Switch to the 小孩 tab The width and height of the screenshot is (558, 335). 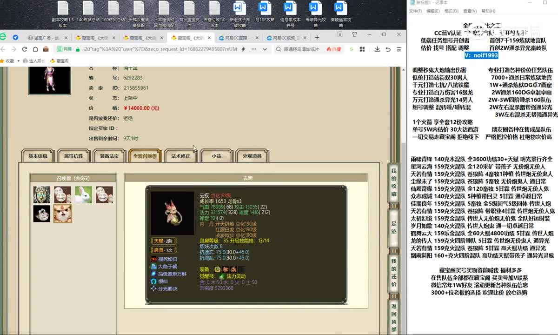[x=216, y=156]
